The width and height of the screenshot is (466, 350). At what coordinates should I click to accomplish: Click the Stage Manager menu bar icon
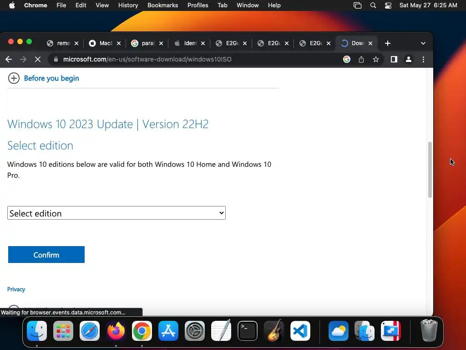point(358,5)
